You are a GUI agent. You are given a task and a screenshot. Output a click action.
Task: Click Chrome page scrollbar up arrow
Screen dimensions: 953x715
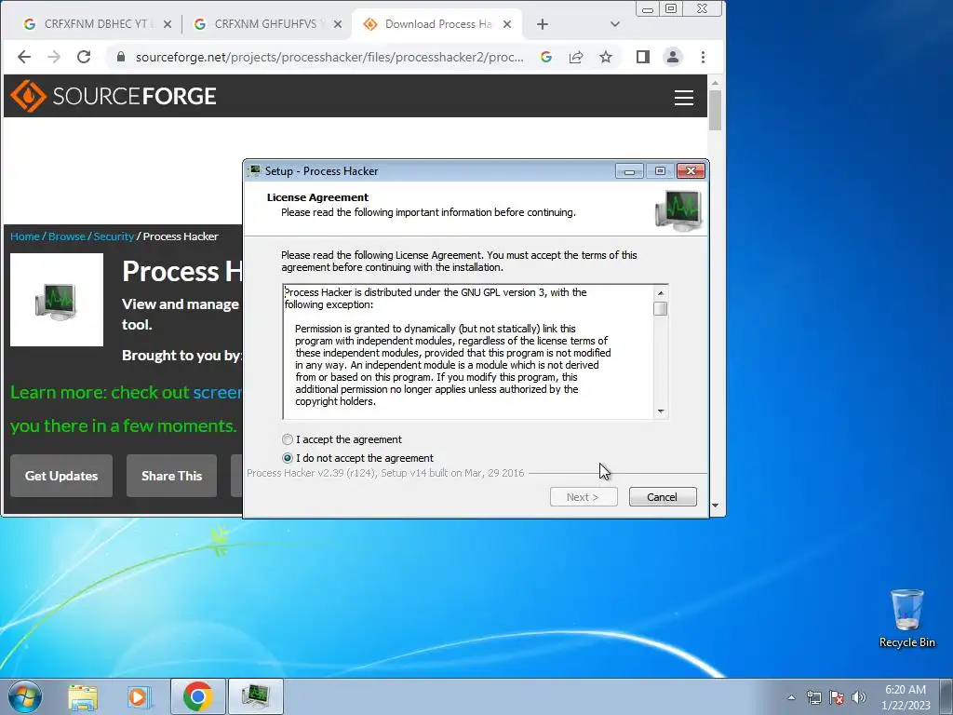coord(715,83)
